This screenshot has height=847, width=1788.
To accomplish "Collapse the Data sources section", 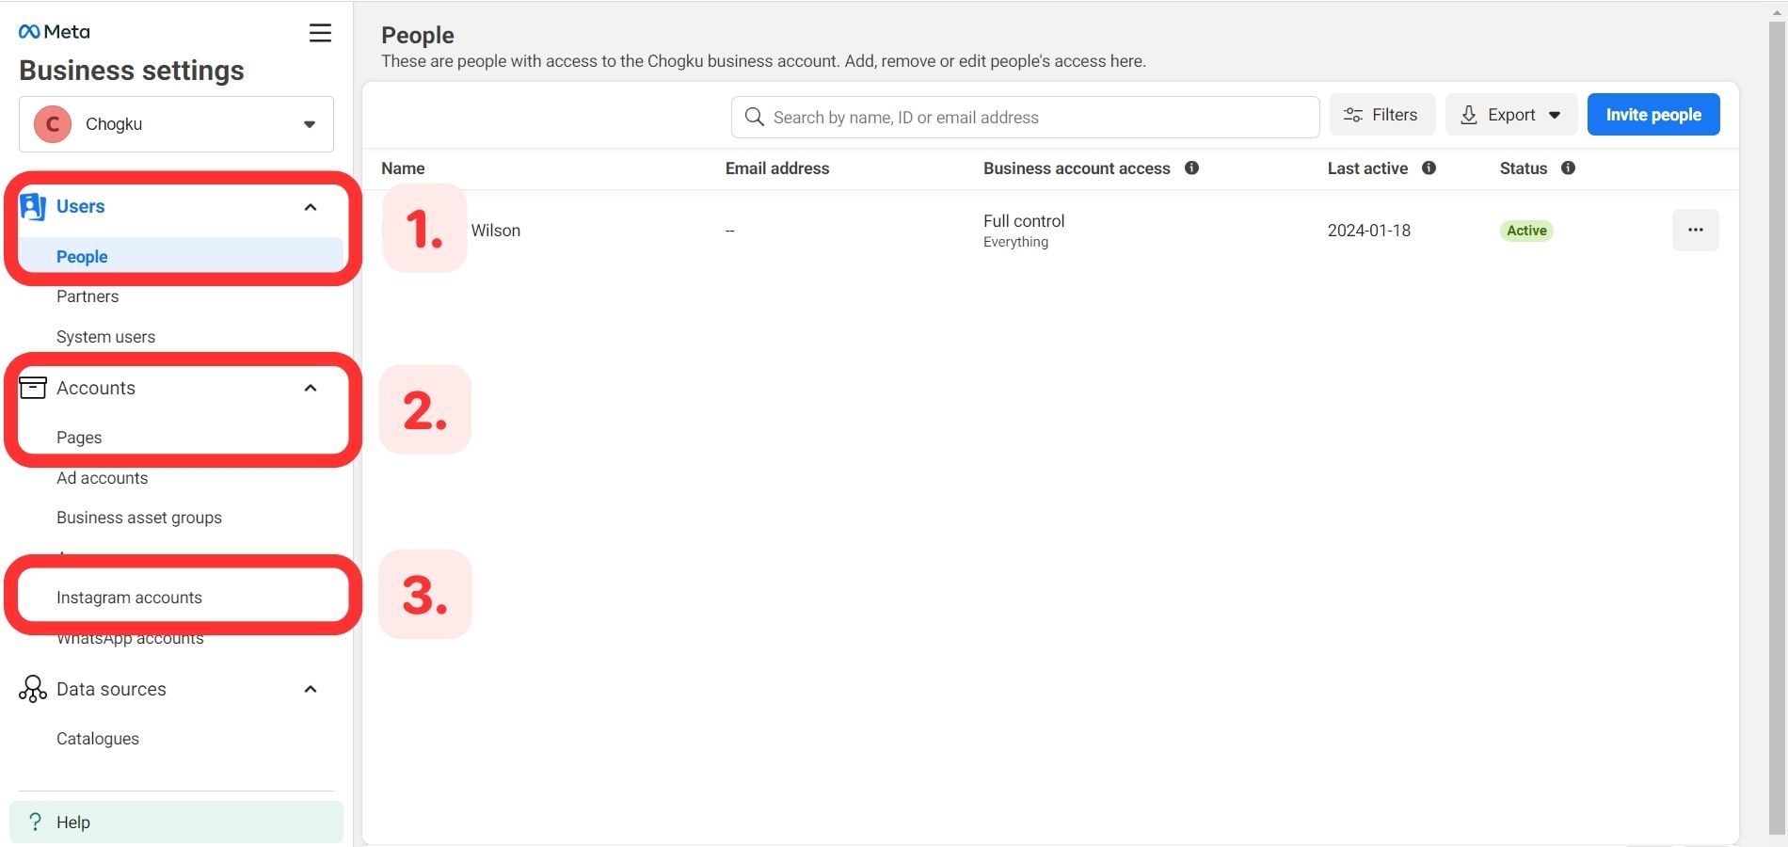I will [311, 689].
